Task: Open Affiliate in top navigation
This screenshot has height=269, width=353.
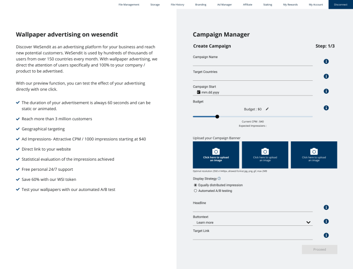Action: click(x=247, y=5)
